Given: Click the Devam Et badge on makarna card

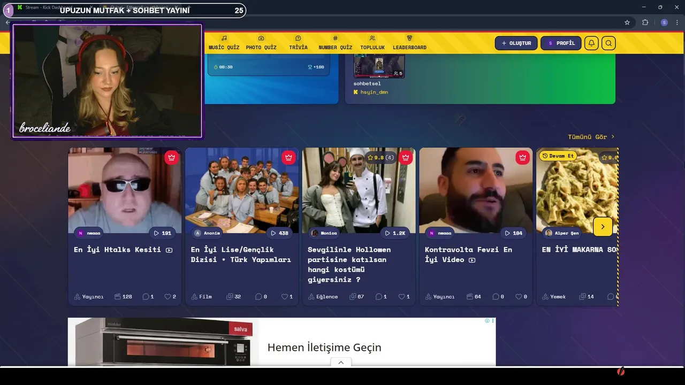Looking at the screenshot, I should coord(558,156).
